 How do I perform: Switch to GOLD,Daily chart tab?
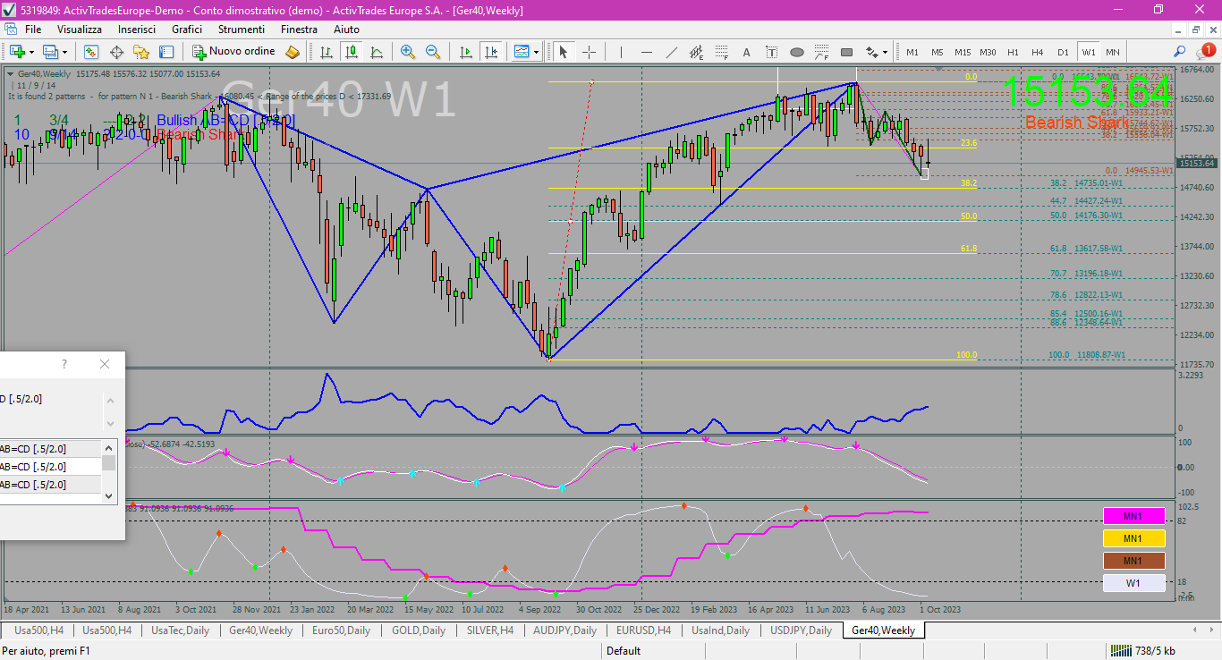(419, 630)
